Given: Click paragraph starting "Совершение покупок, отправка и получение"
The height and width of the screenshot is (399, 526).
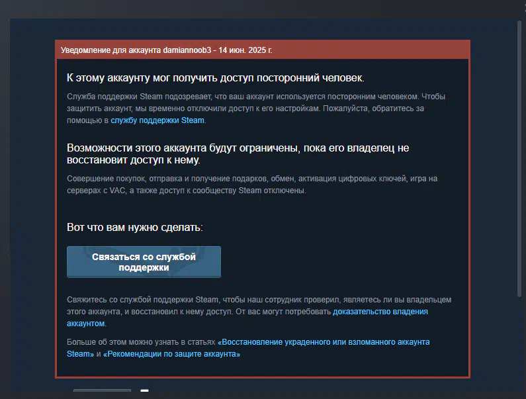Looking at the screenshot, I should (252, 185).
